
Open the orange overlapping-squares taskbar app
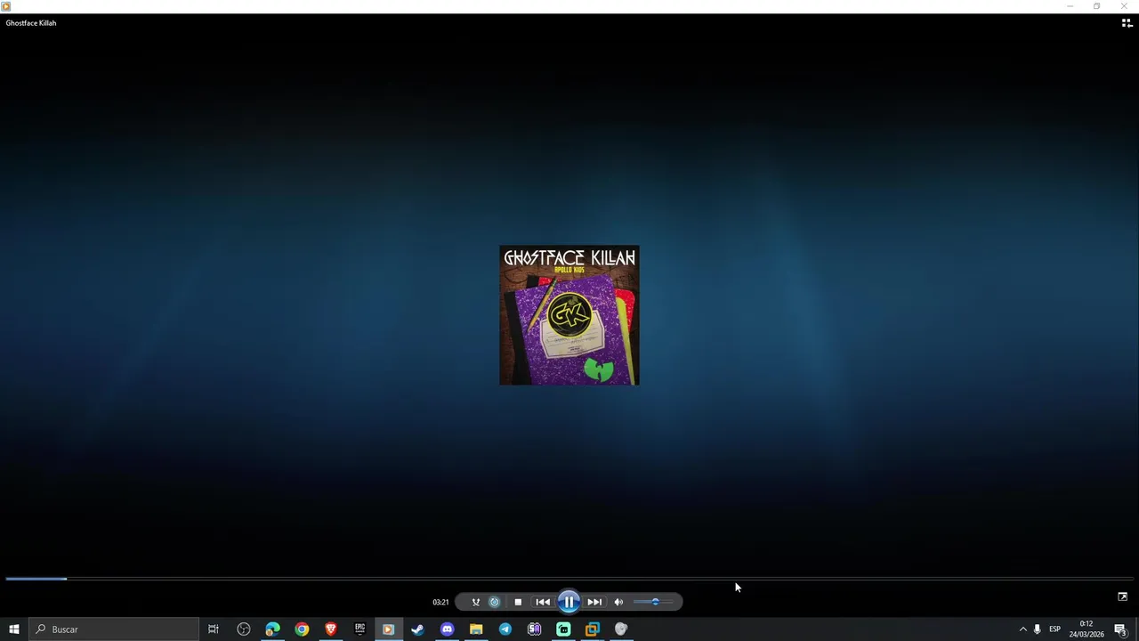tap(592, 629)
